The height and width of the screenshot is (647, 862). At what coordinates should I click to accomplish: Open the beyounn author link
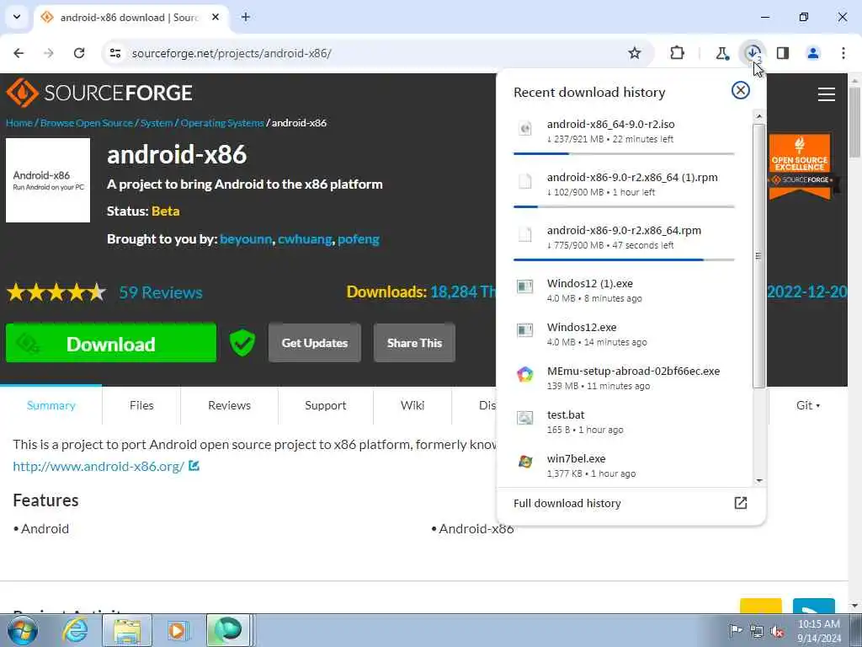point(246,238)
